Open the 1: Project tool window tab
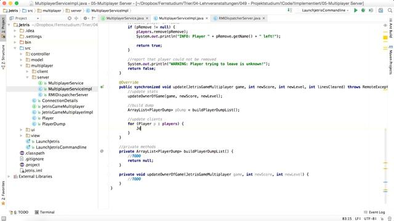 [3, 27]
